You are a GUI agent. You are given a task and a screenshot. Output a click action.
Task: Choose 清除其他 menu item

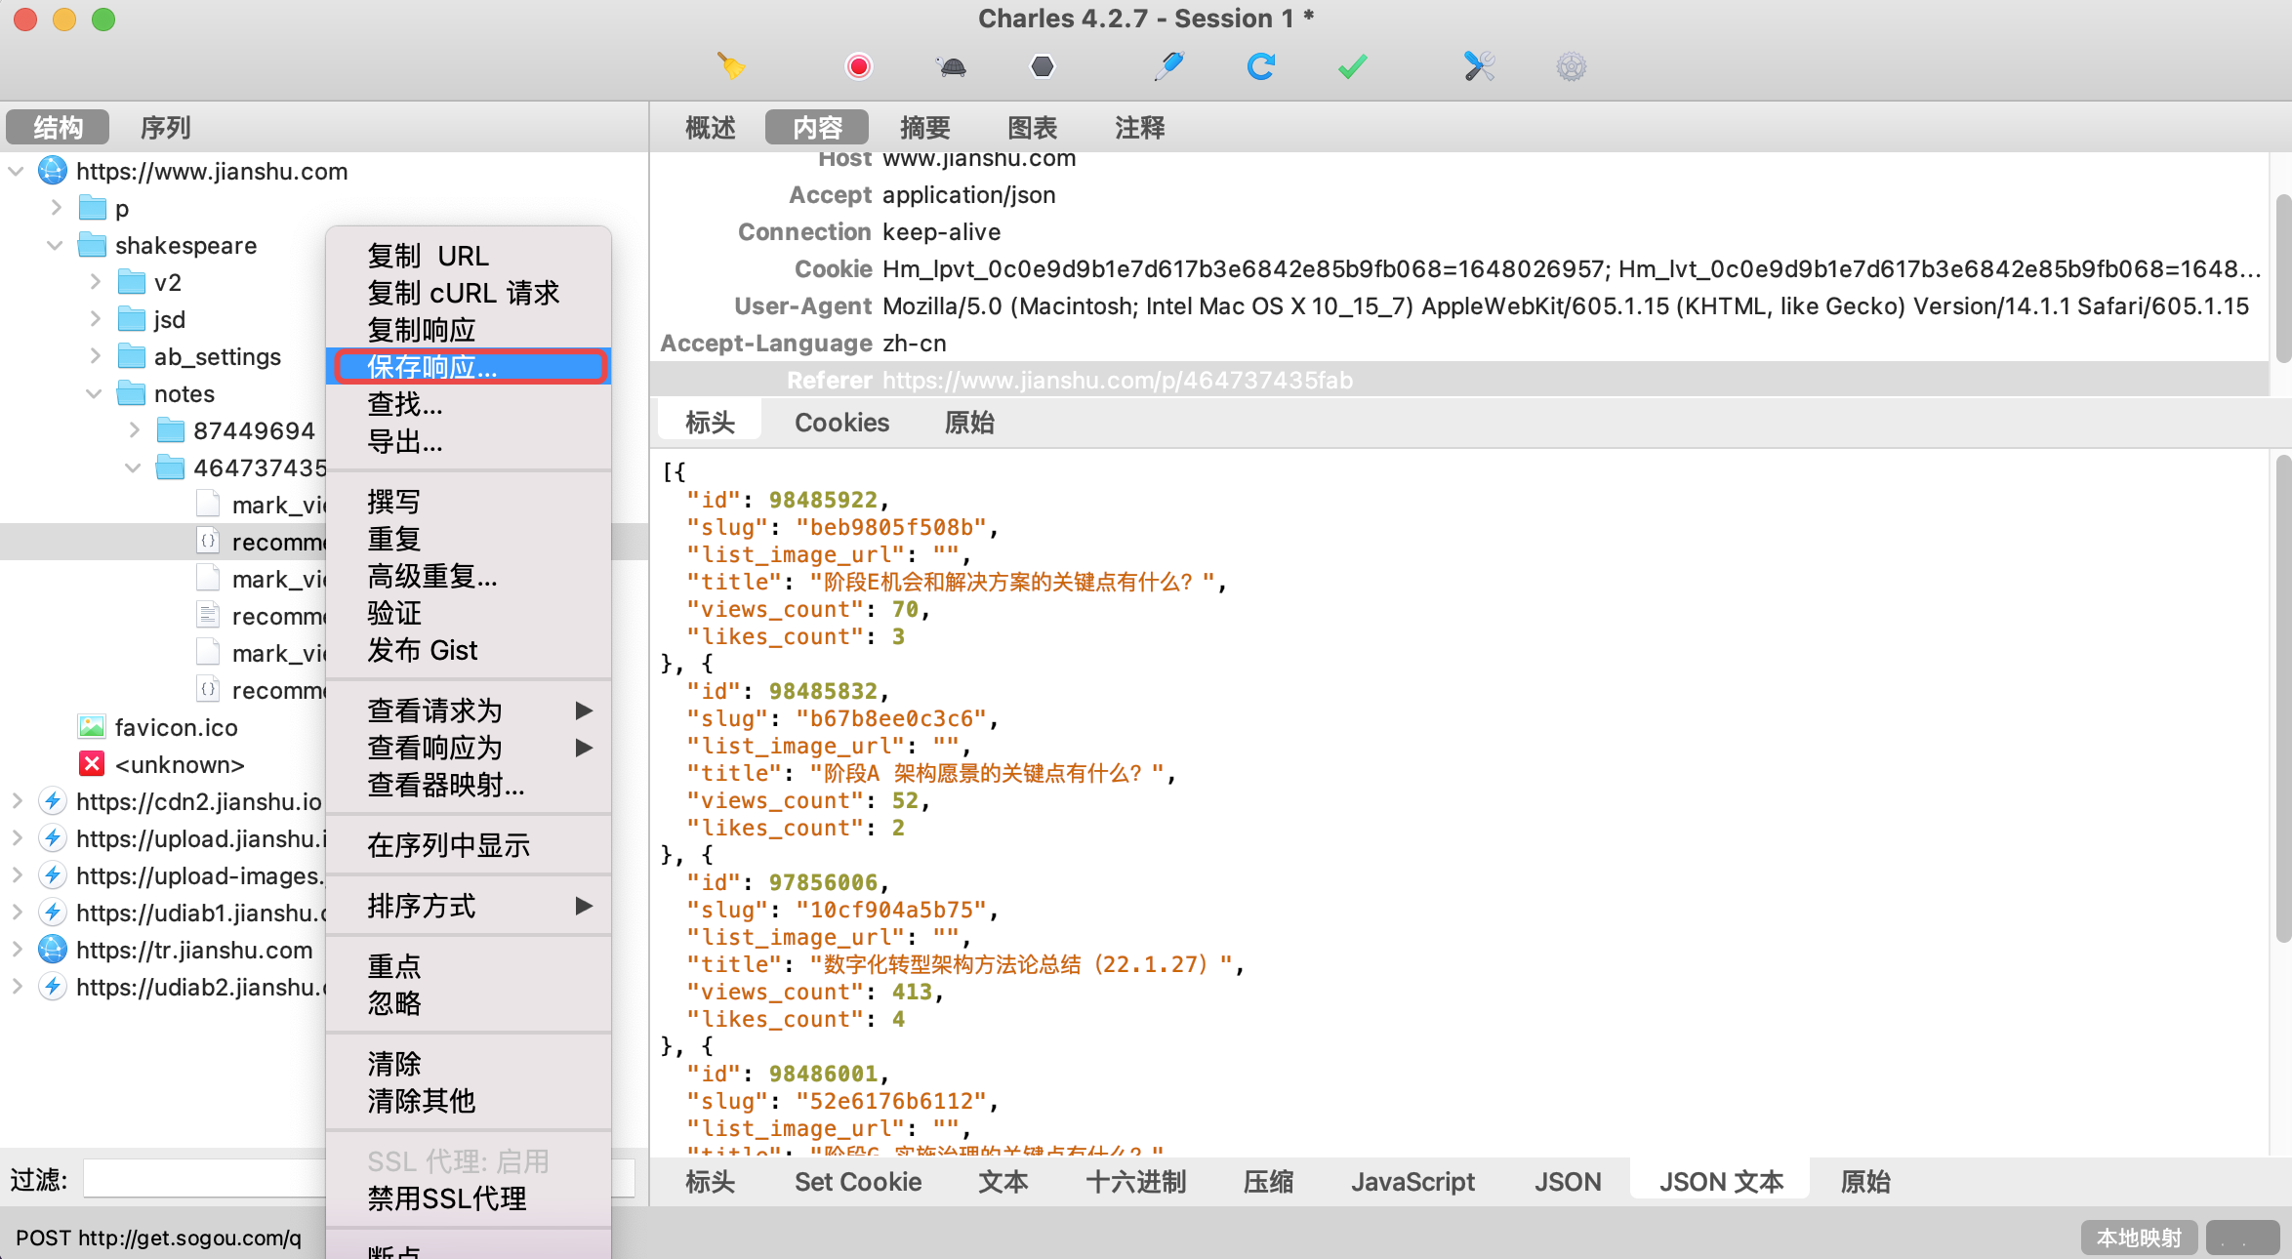469,1101
